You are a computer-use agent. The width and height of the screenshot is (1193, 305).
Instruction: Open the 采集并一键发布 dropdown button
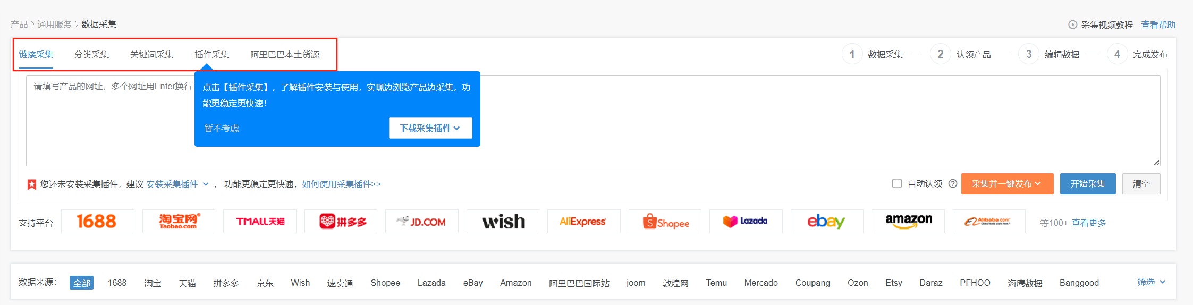(x=1007, y=184)
